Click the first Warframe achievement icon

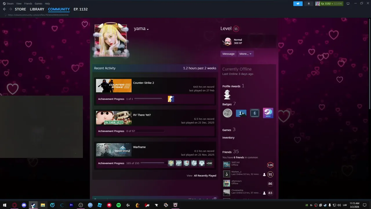[x=171, y=163]
